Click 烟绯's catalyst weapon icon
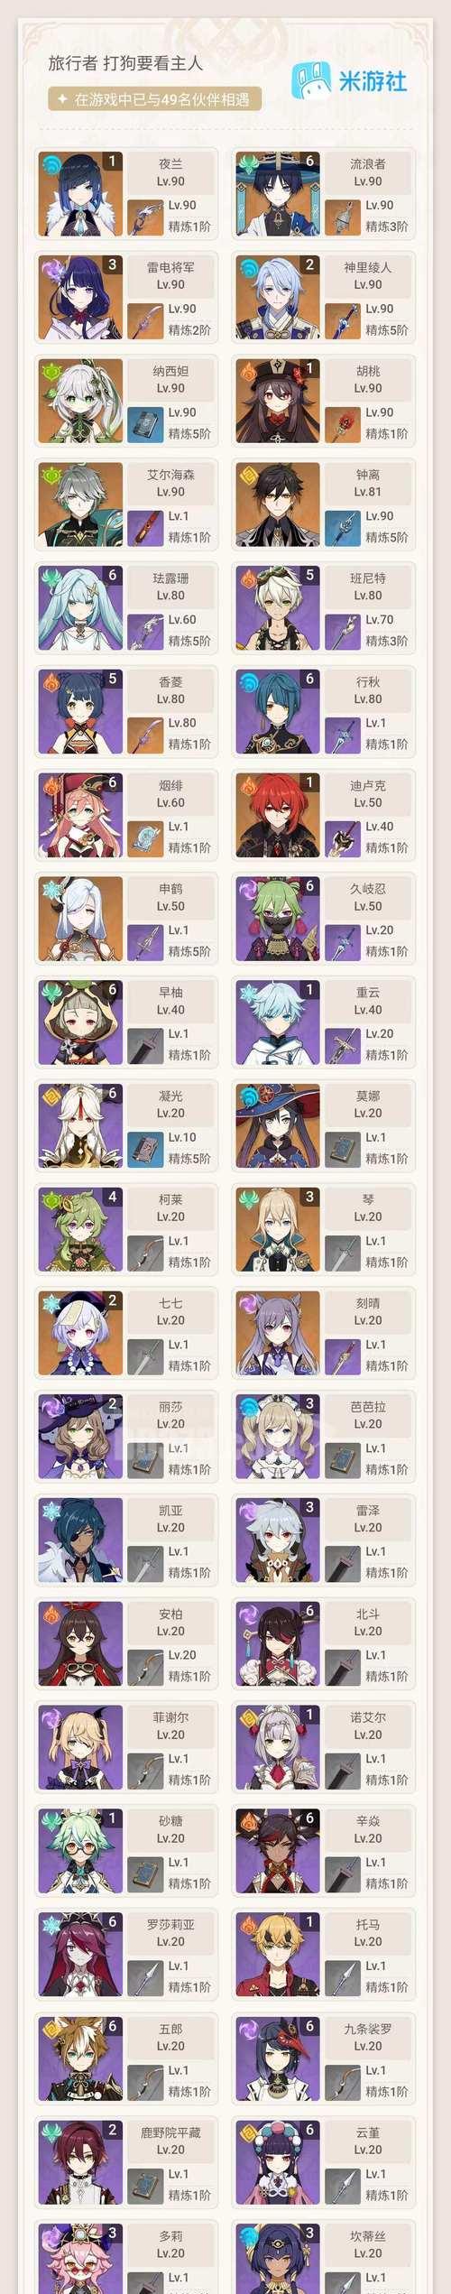Image resolution: width=451 pixels, height=2294 pixels. pos(145,838)
